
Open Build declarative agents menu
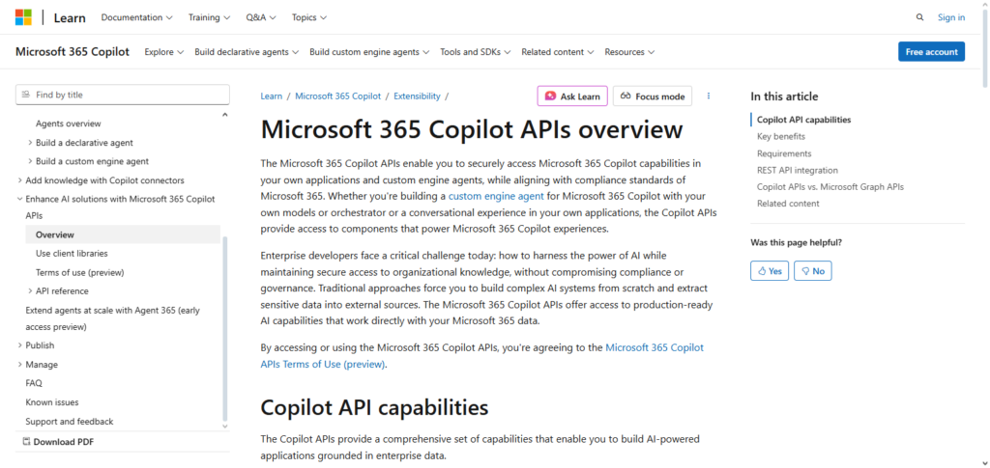[247, 52]
